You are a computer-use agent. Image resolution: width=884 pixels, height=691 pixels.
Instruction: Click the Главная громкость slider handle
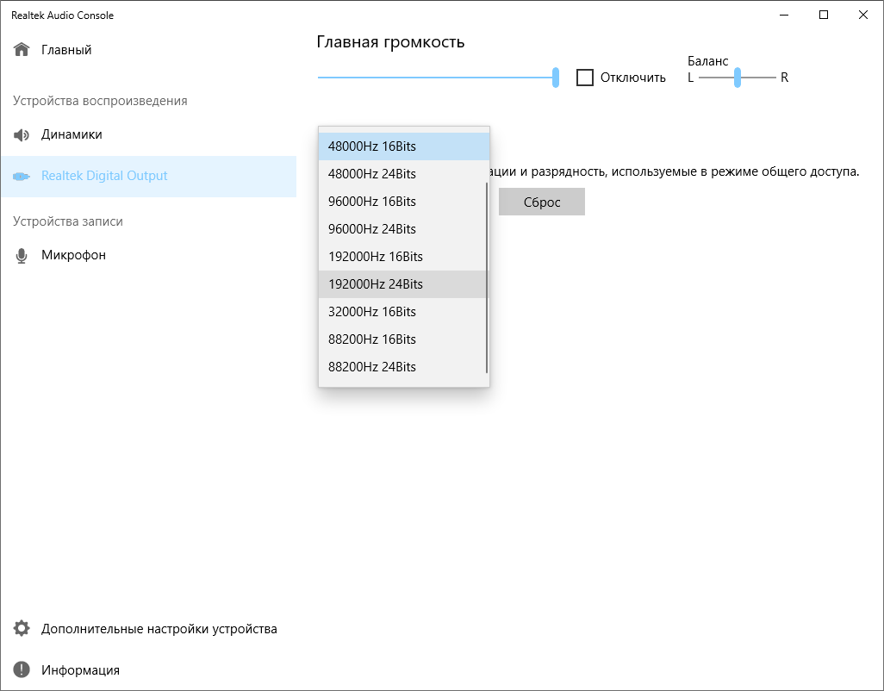[x=556, y=78]
